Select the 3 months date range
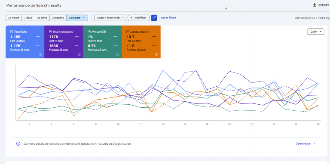The image size is (330, 164). coord(58,18)
